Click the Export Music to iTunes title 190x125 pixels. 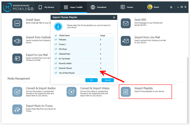click(39, 106)
